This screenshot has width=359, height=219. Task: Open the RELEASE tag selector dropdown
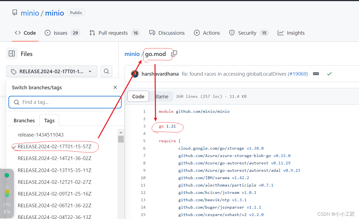(x=52, y=72)
